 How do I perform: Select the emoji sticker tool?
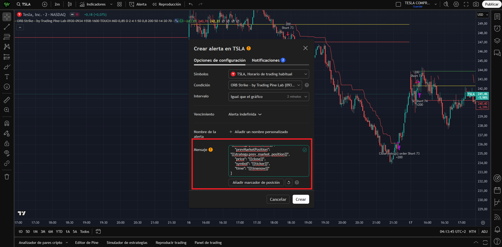tap(7, 87)
